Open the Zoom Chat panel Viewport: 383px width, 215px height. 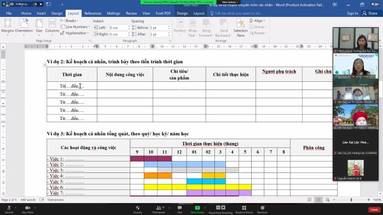pos(179,210)
